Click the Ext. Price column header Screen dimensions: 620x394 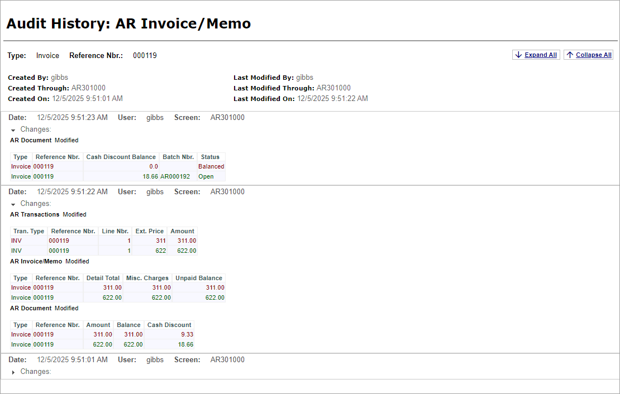click(x=149, y=232)
